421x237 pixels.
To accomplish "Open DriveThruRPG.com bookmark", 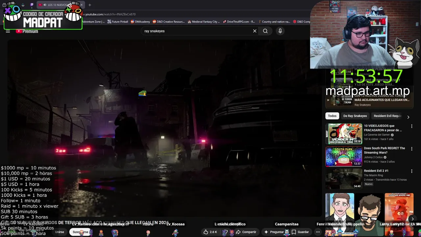I will click(239, 22).
